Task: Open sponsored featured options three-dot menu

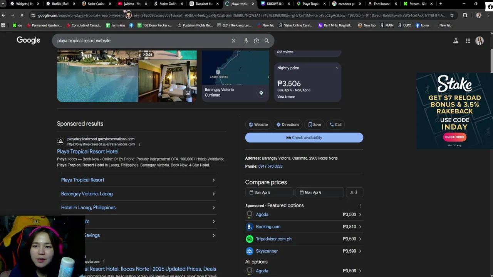Action: pyautogui.click(x=360, y=206)
